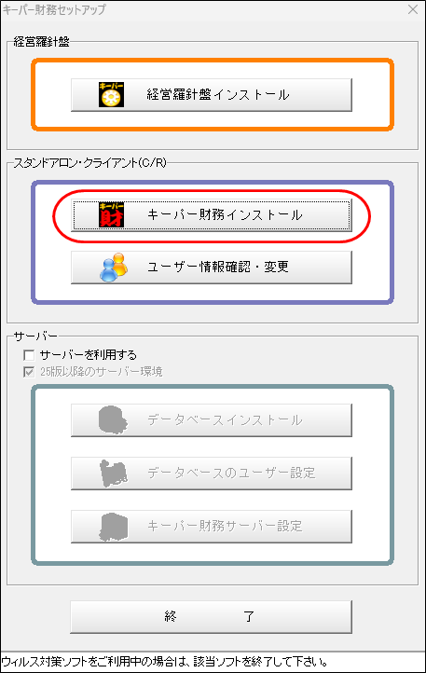
Task: Choose データベースのユーザー設定 button
Action: click(212, 474)
